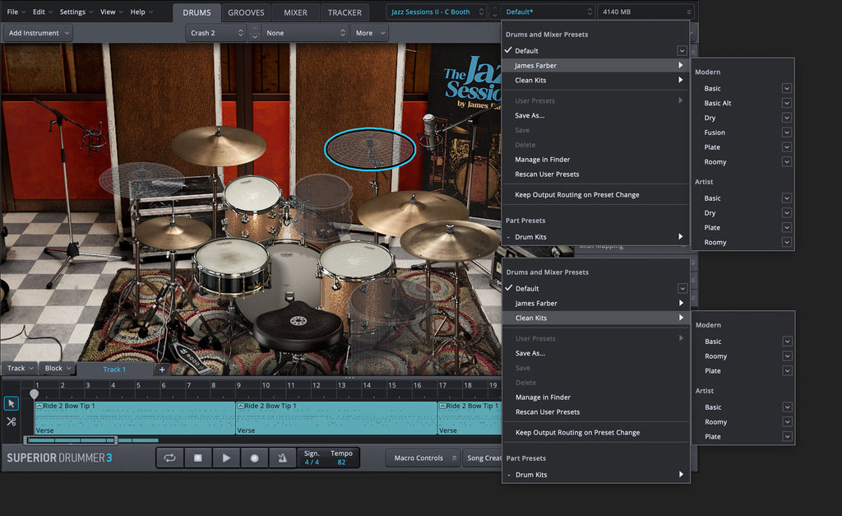This screenshot has height=516, width=842.
Task: Click Rescan User Presets in the menu with Clean Kits highlighted
Action: coord(548,412)
